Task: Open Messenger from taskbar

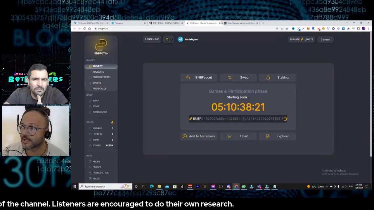Action: [213, 186]
